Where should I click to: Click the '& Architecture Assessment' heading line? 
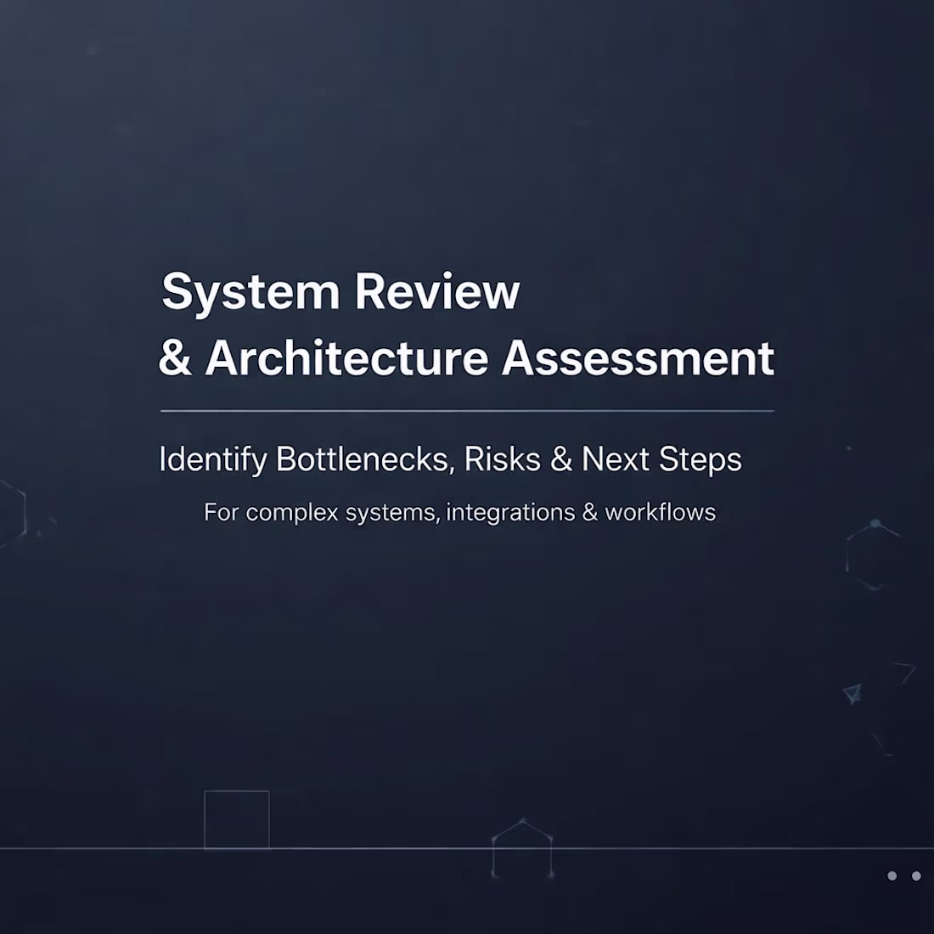(469, 357)
